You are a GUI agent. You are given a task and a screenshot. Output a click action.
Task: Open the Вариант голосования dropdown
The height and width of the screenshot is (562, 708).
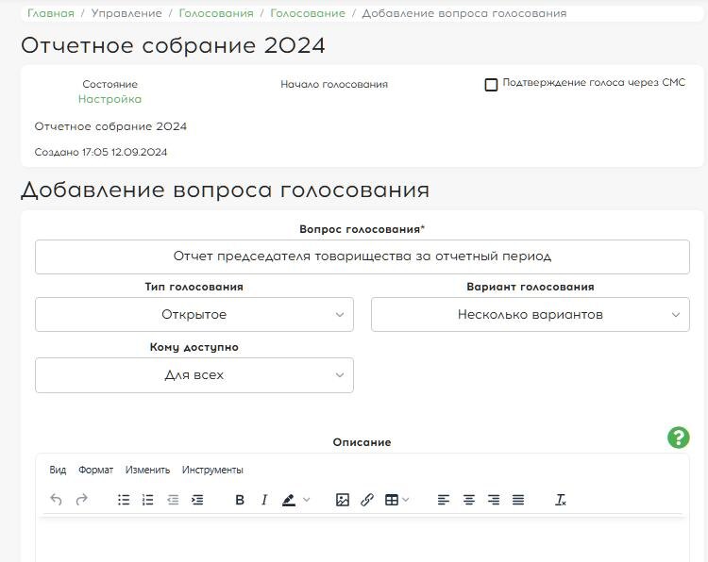pyautogui.click(x=531, y=314)
